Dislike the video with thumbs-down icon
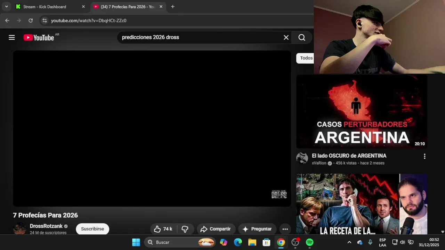Viewport: 445px width, 250px height. [185, 229]
